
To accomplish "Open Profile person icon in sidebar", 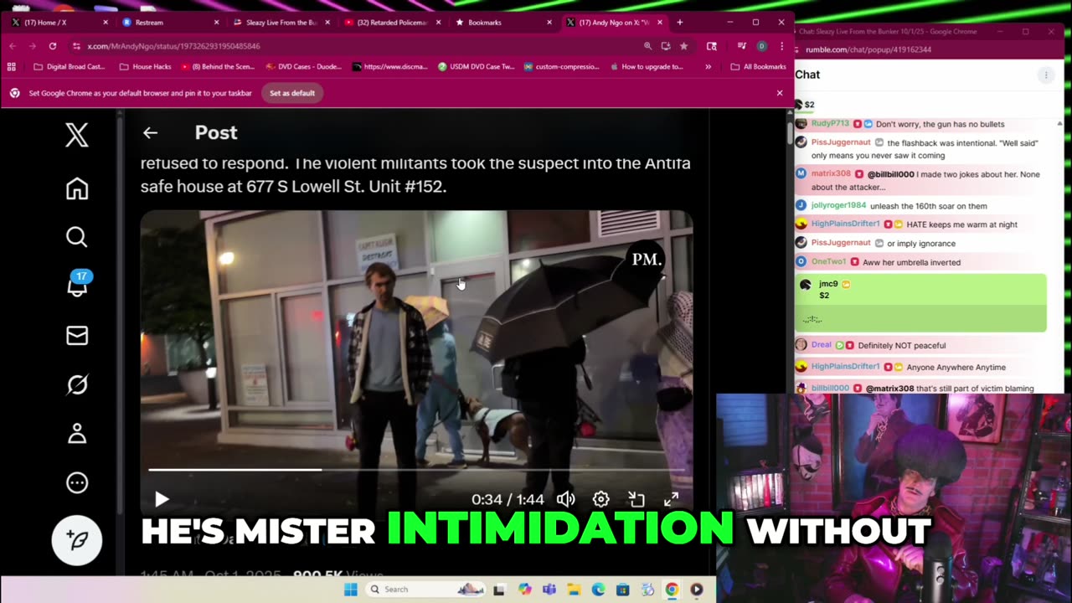I will click(77, 434).
